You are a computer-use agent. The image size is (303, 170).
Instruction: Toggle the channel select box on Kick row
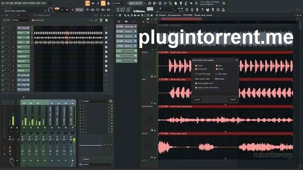[106, 47]
